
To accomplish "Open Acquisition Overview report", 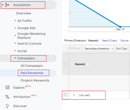I will pos(23,13).
